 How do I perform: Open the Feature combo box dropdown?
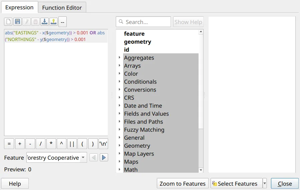click(83, 158)
